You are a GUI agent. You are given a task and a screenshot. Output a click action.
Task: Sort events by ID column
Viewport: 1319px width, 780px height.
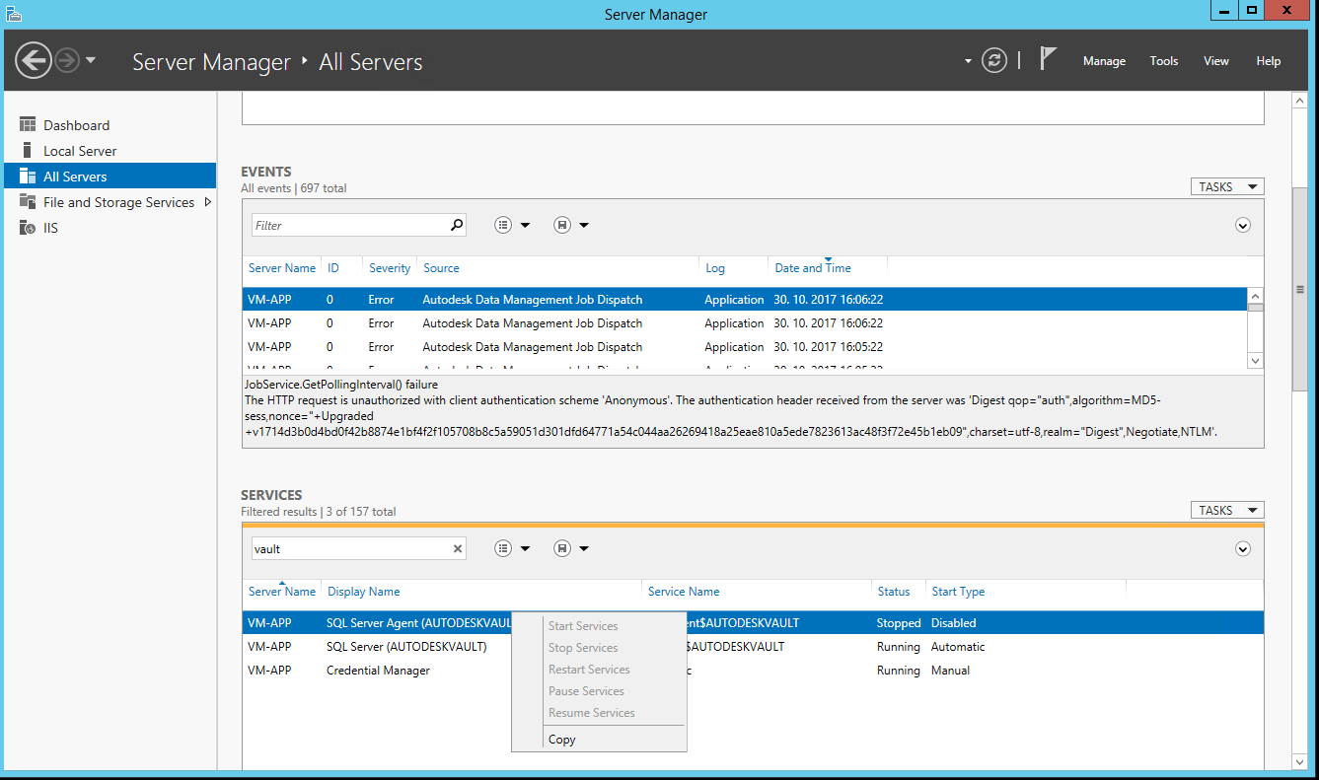coord(333,268)
